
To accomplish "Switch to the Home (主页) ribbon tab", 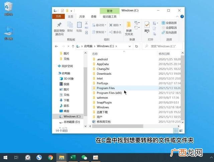I will 71,17.
